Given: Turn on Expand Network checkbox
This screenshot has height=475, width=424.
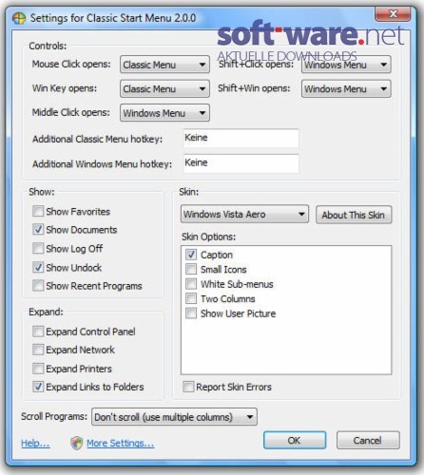Looking at the screenshot, I should click(38, 350).
